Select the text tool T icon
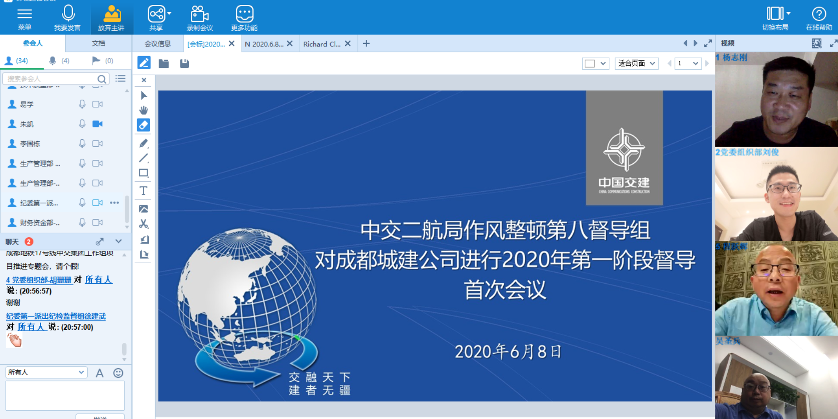This screenshot has height=419, width=838. point(144,191)
